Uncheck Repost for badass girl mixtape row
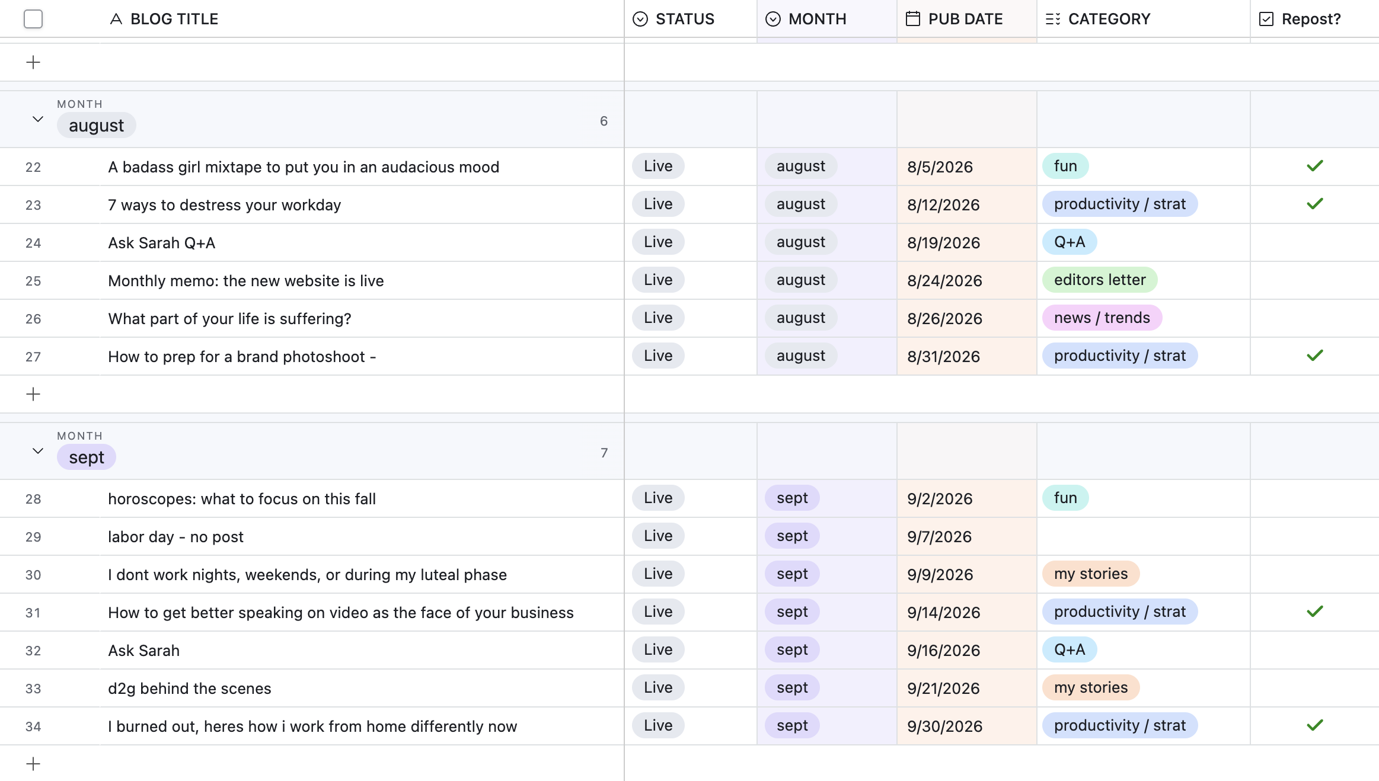This screenshot has height=781, width=1379. [x=1315, y=166]
